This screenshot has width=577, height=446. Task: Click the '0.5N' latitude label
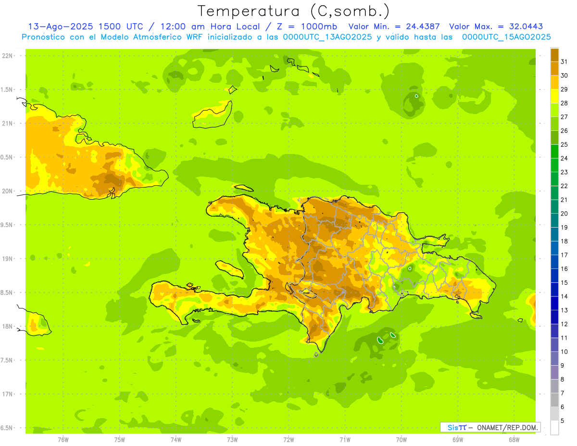(7, 157)
